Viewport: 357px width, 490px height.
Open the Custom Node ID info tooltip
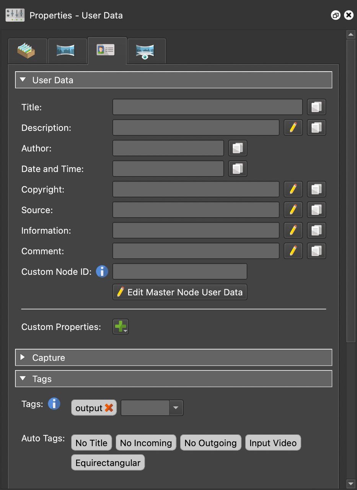point(102,271)
